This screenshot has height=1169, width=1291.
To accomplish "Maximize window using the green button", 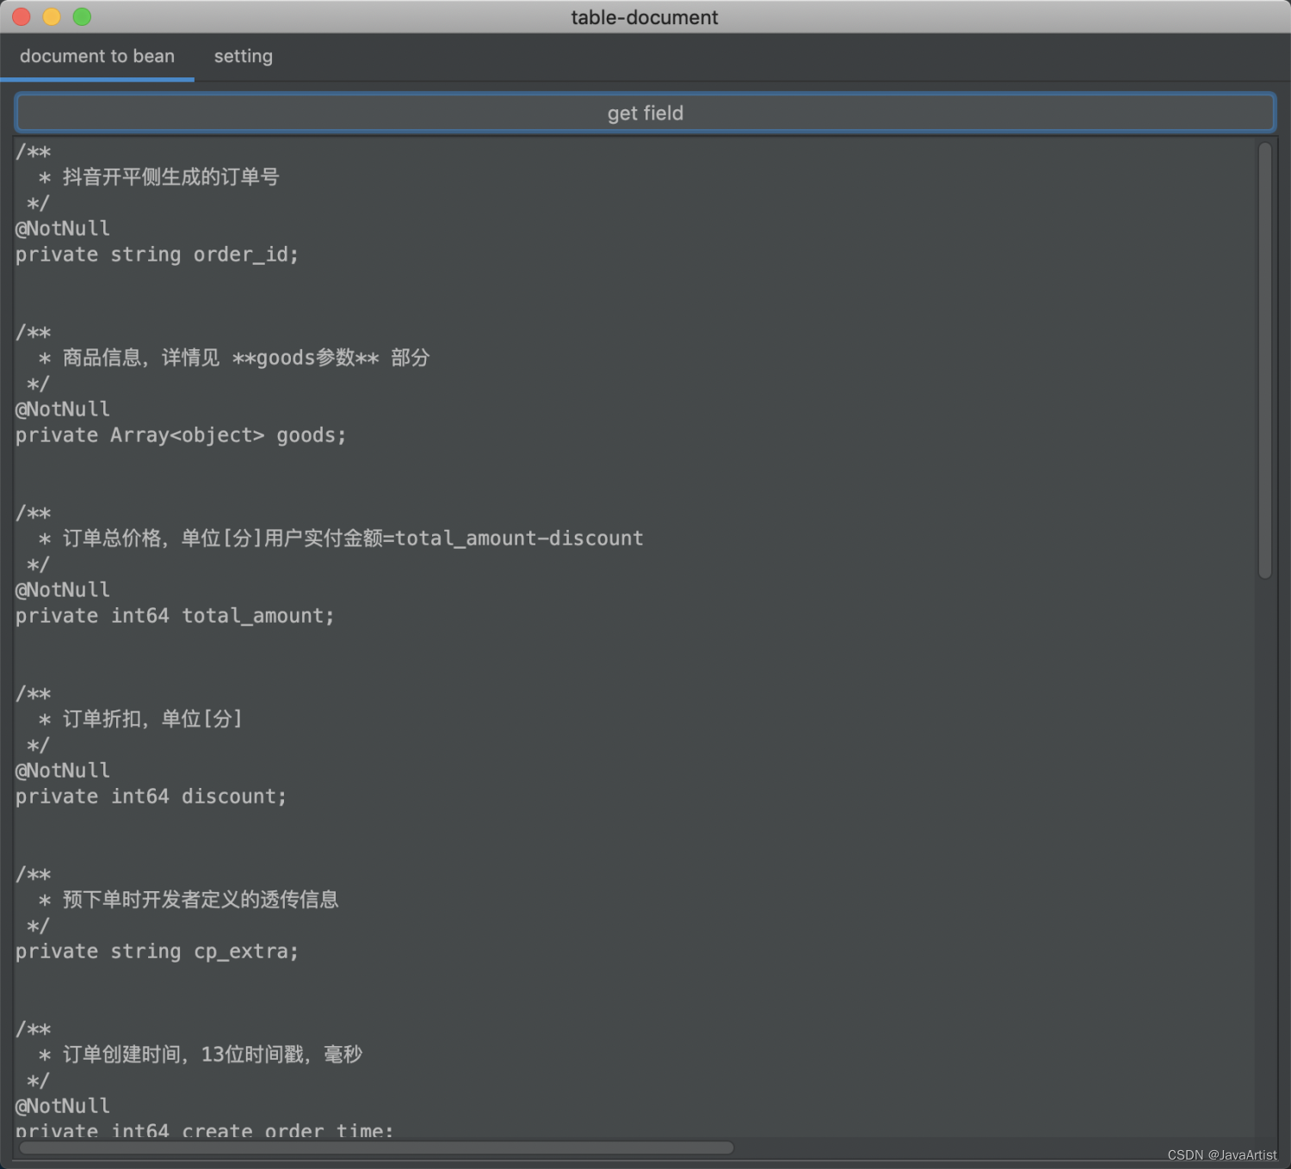I will 82,16.
